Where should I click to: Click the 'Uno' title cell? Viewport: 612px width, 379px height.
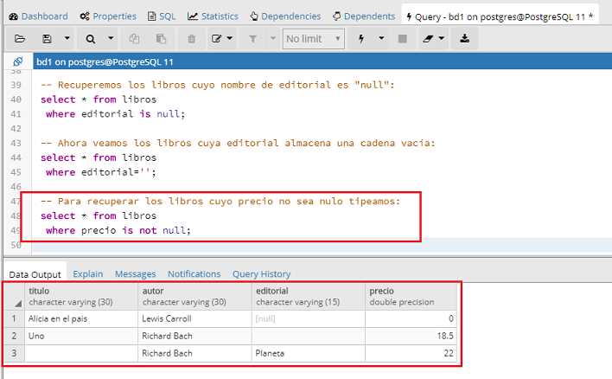click(81, 336)
